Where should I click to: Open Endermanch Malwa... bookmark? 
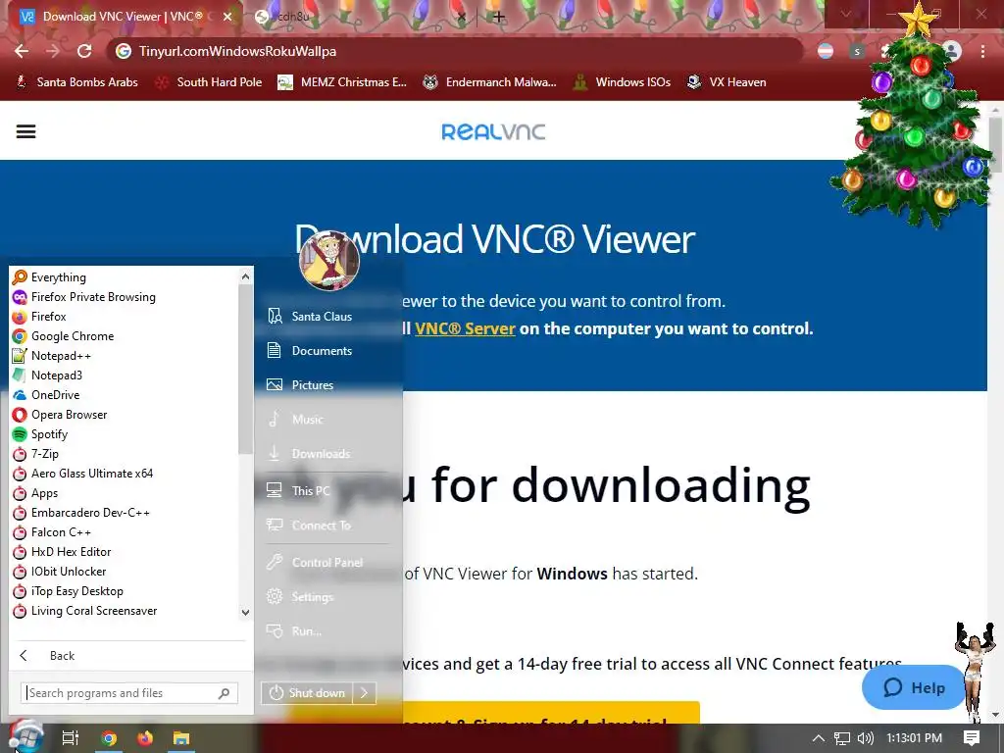pyautogui.click(x=489, y=82)
